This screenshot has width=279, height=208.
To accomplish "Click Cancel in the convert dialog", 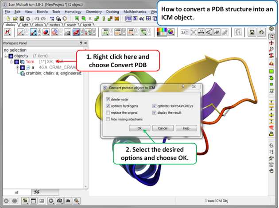I will tap(163, 128).
